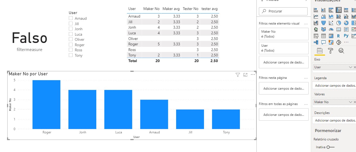Select the scatter chart visualization
356x152 pixels.
click(331, 23)
